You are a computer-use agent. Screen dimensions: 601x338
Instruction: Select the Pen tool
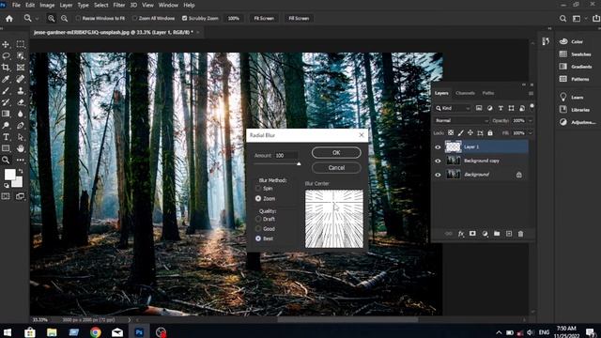21,125
